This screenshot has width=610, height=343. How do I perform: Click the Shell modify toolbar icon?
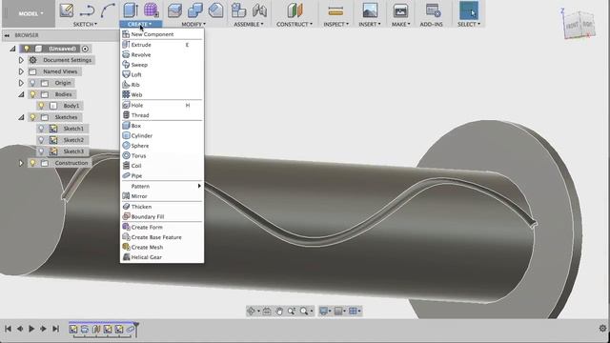pyautogui.click(x=215, y=10)
